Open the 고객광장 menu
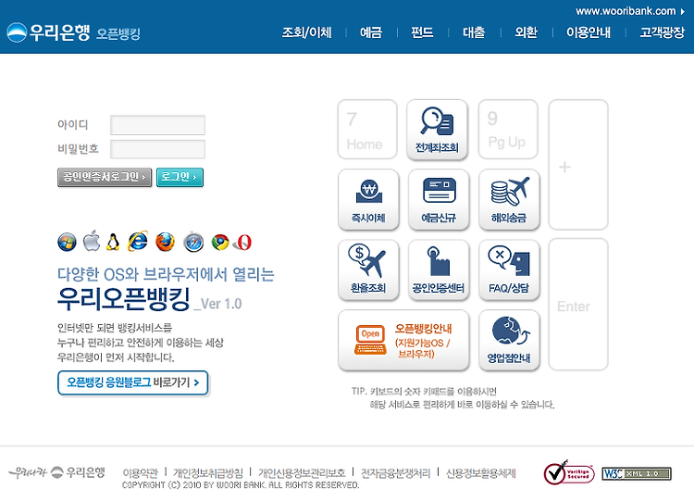The image size is (694, 501). [x=663, y=32]
